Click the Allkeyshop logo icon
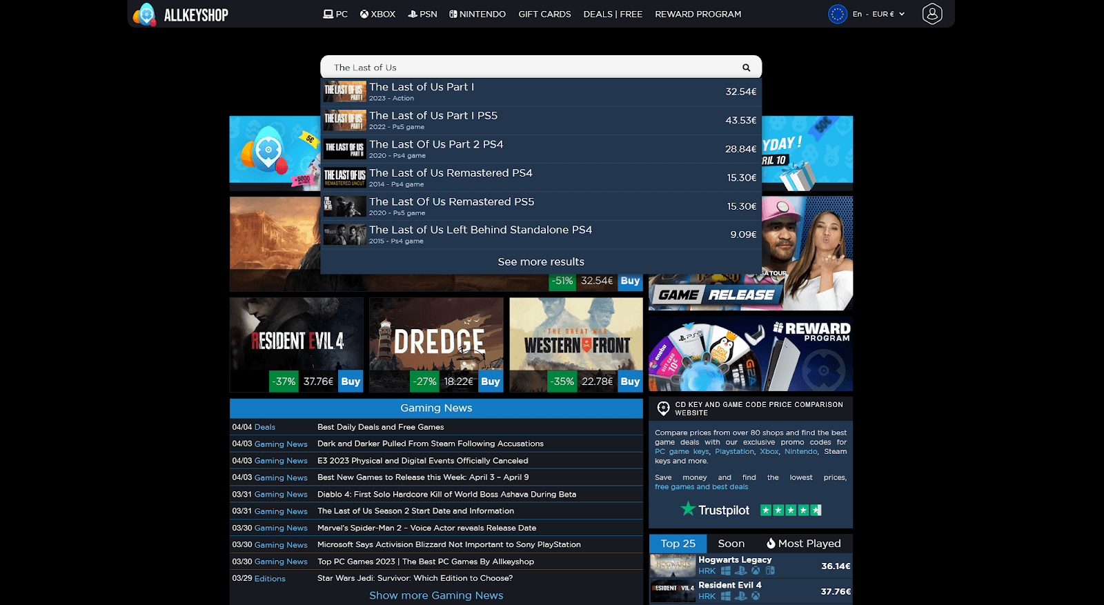 [x=144, y=14]
